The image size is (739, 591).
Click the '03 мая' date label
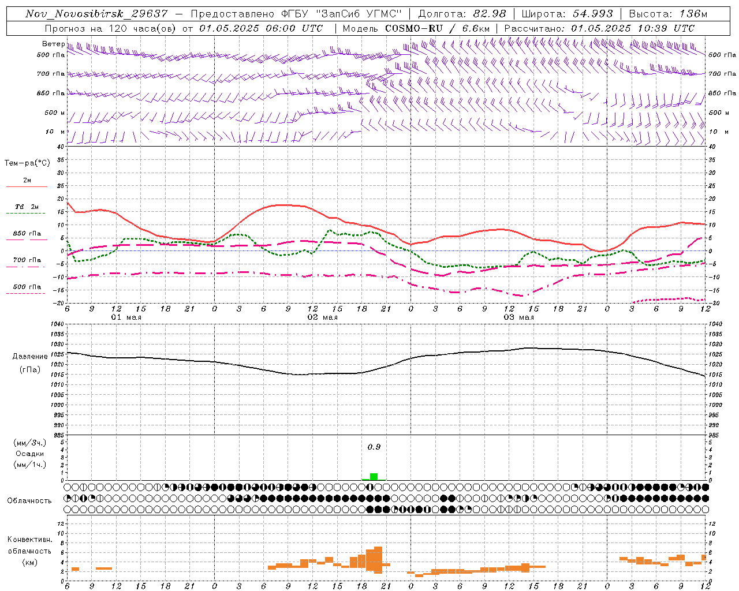tap(519, 317)
